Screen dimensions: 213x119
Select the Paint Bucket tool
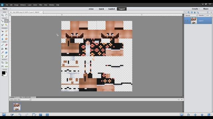(x=2, y=49)
